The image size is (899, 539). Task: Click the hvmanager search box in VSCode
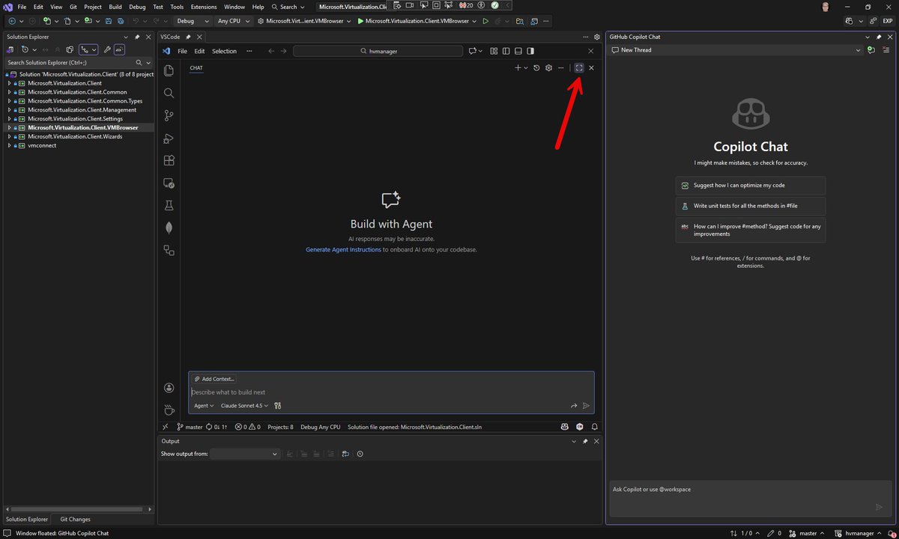pyautogui.click(x=378, y=51)
